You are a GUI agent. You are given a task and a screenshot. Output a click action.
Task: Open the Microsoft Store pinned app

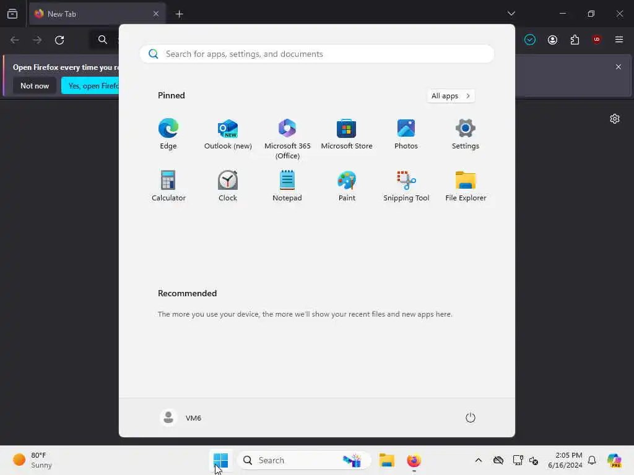347,134
